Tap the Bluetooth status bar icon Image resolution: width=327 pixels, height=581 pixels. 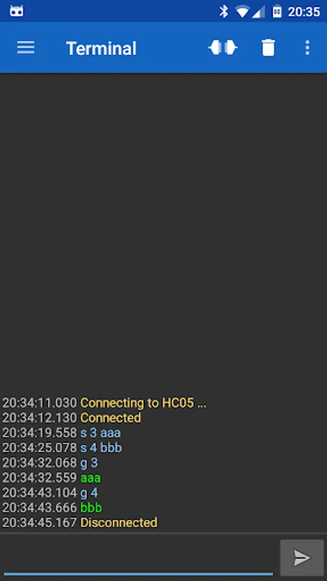tap(224, 12)
